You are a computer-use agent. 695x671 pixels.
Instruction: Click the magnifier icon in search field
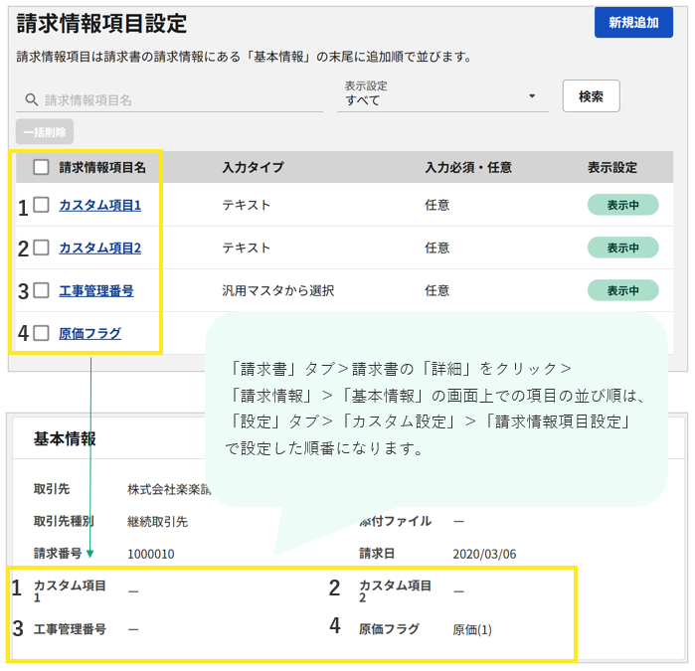(31, 100)
